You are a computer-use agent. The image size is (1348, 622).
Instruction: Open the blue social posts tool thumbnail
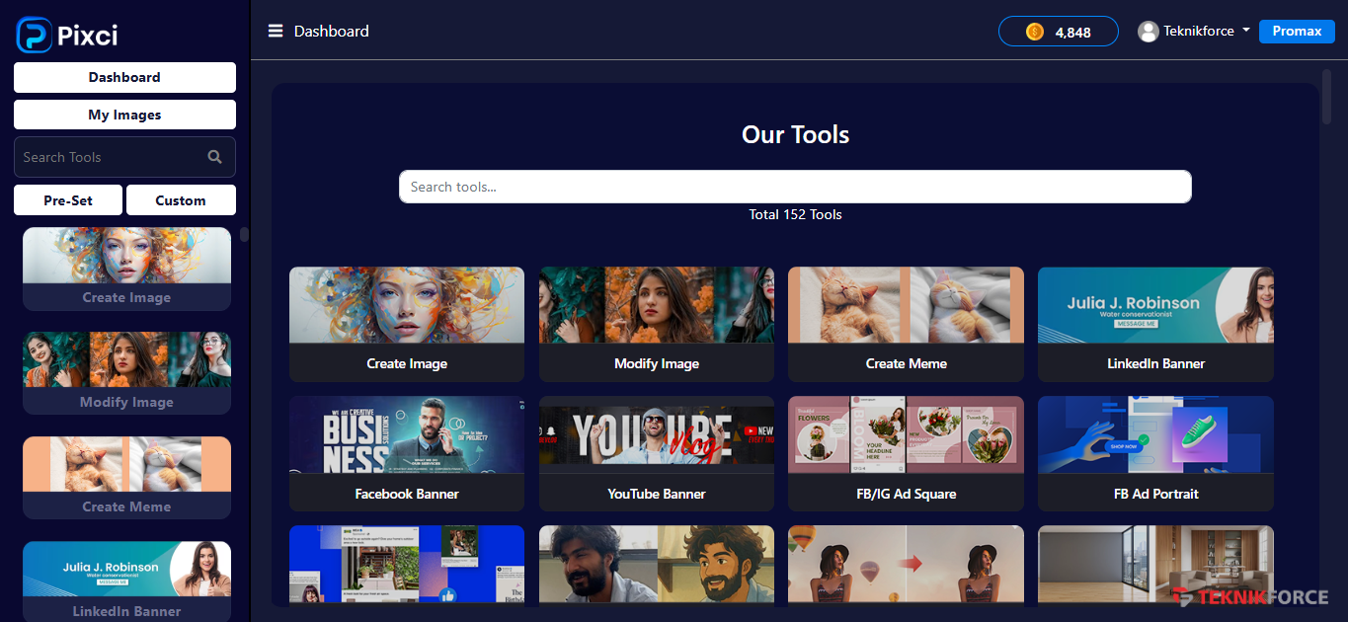coord(407,564)
